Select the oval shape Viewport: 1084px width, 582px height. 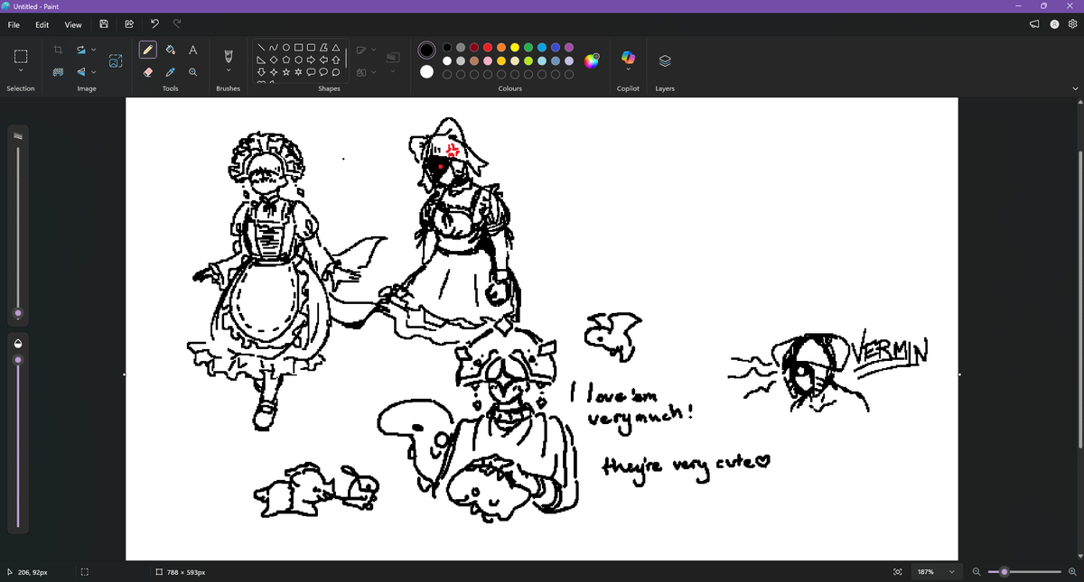[x=286, y=47]
